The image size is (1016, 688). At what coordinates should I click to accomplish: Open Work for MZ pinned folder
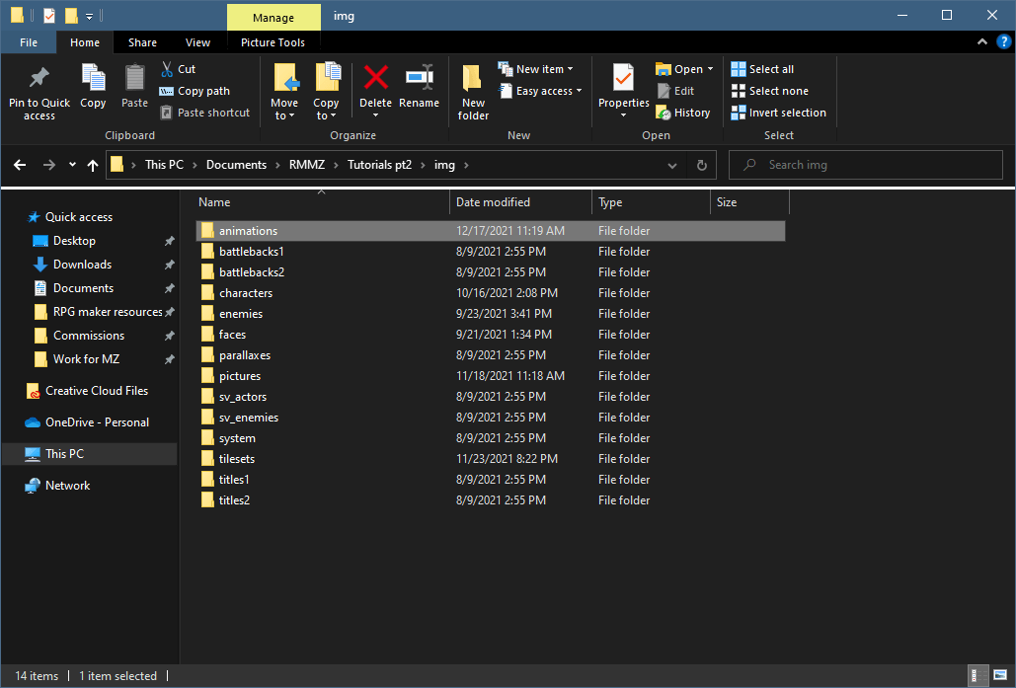tap(86, 359)
